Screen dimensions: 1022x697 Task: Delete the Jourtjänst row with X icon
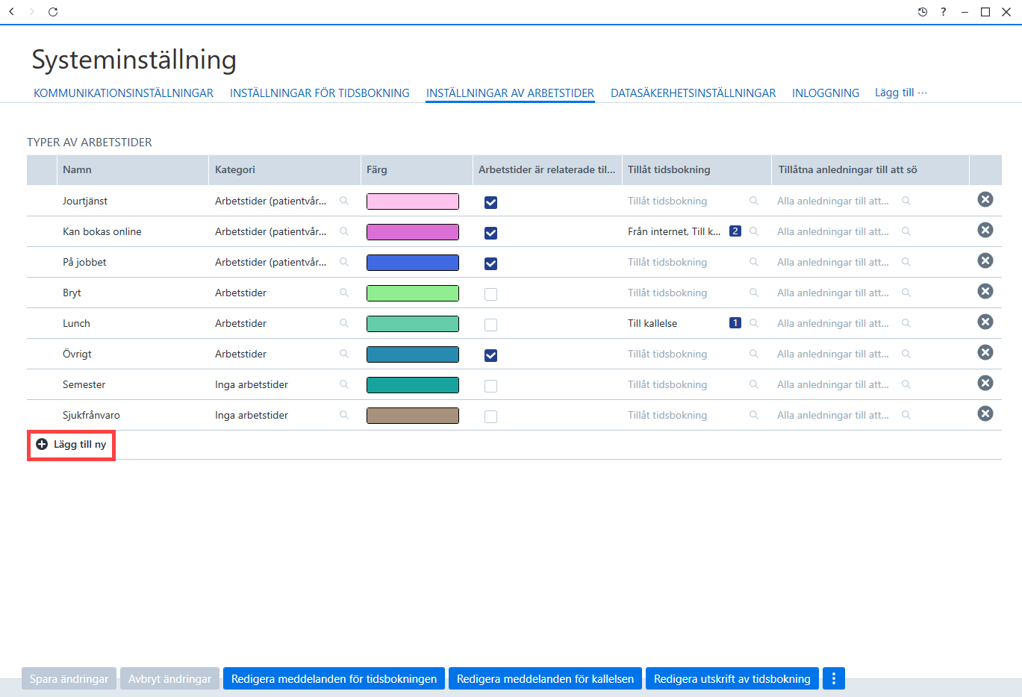click(x=985, y=199)
